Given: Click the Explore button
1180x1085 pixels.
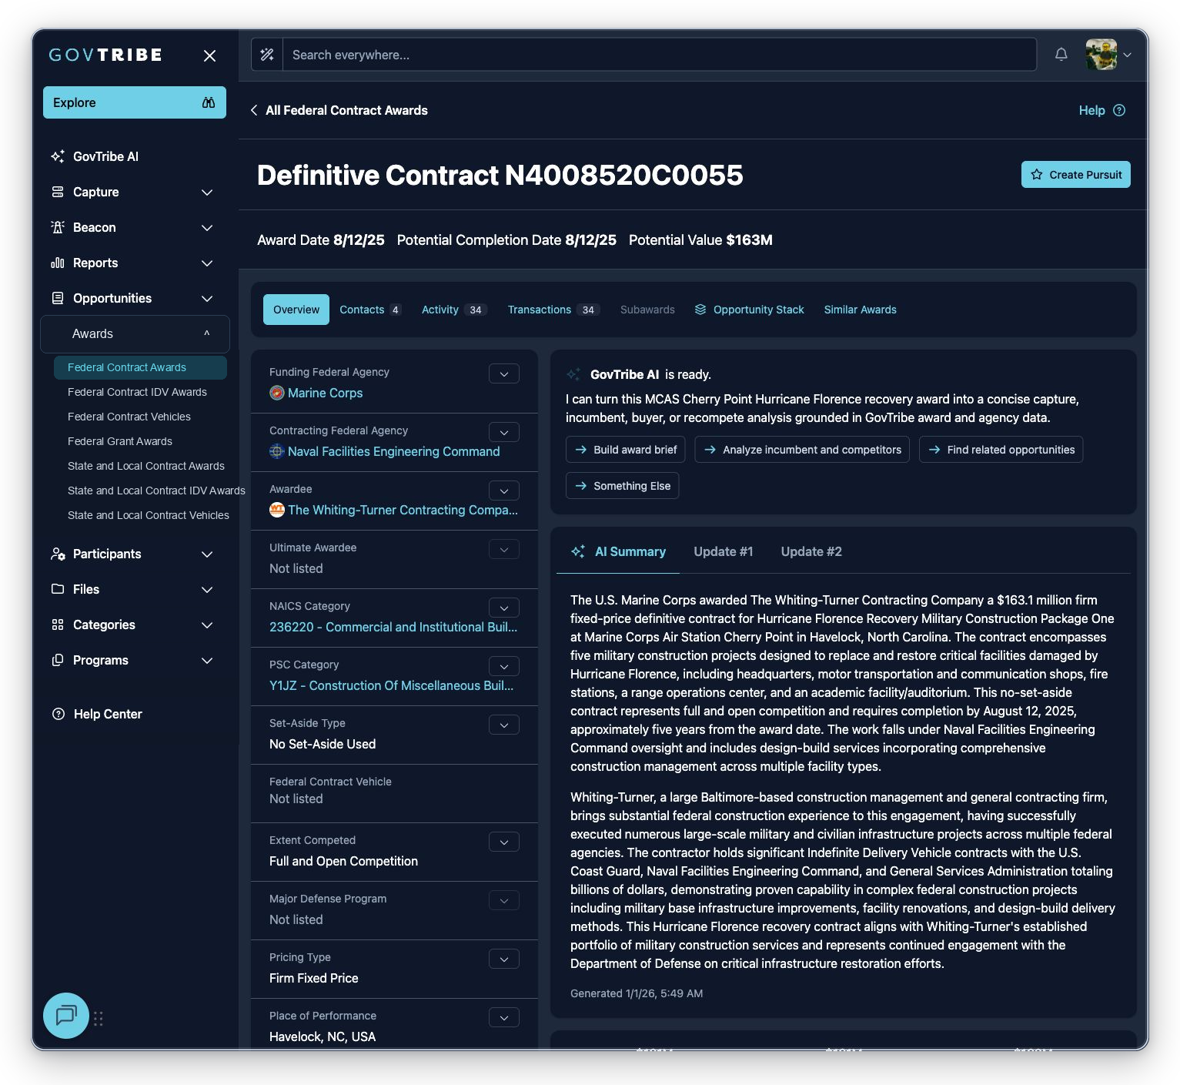Looking at the screenshot, I should (x=135, y=102).
